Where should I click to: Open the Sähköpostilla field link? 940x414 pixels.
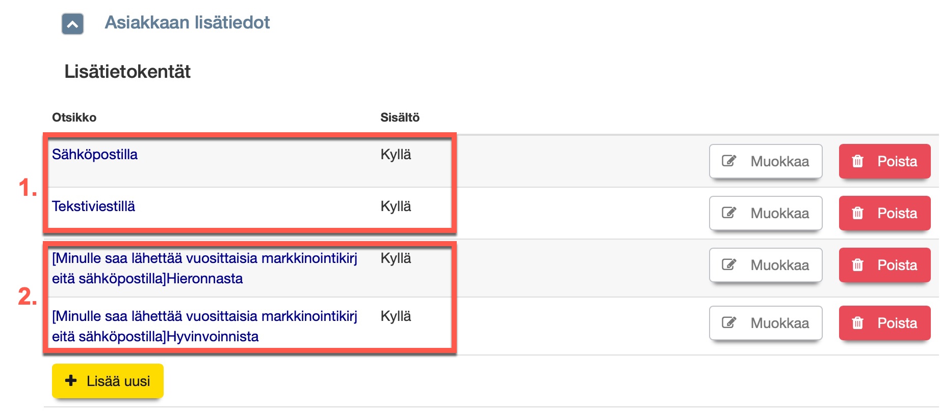pos(95,155)
